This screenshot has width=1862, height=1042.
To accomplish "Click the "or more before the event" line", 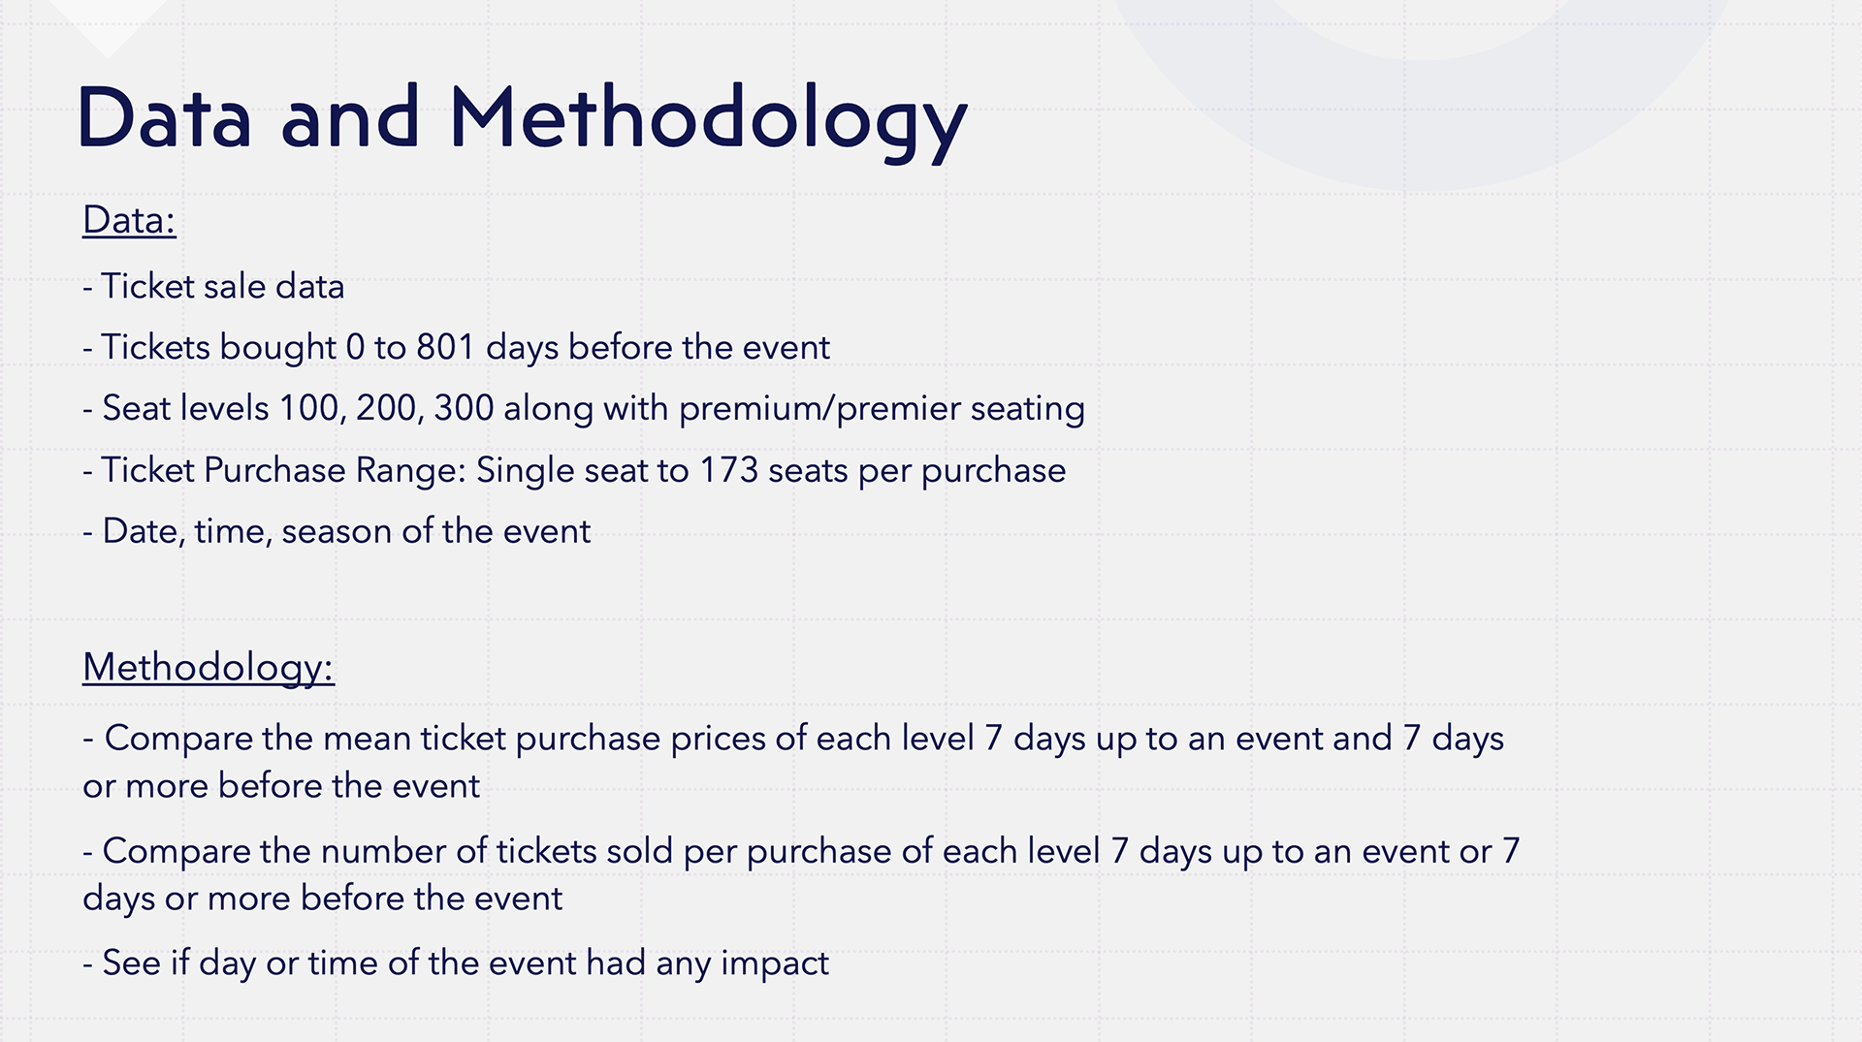I will (281, 786).
